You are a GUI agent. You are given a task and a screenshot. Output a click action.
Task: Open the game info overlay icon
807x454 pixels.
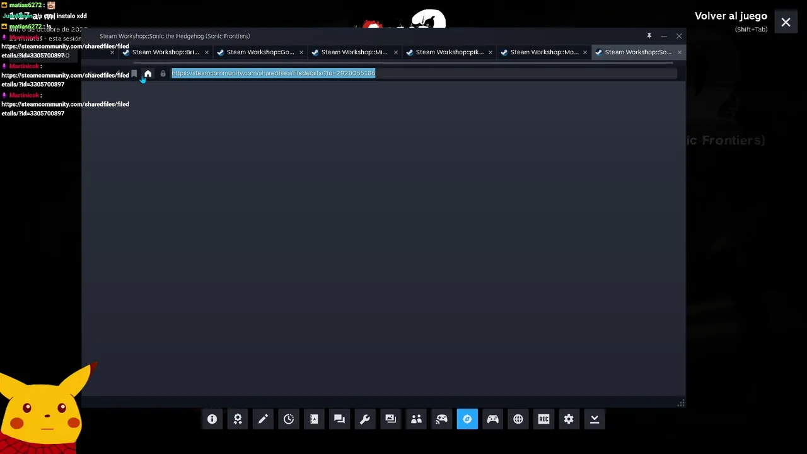tap(212, 419)
